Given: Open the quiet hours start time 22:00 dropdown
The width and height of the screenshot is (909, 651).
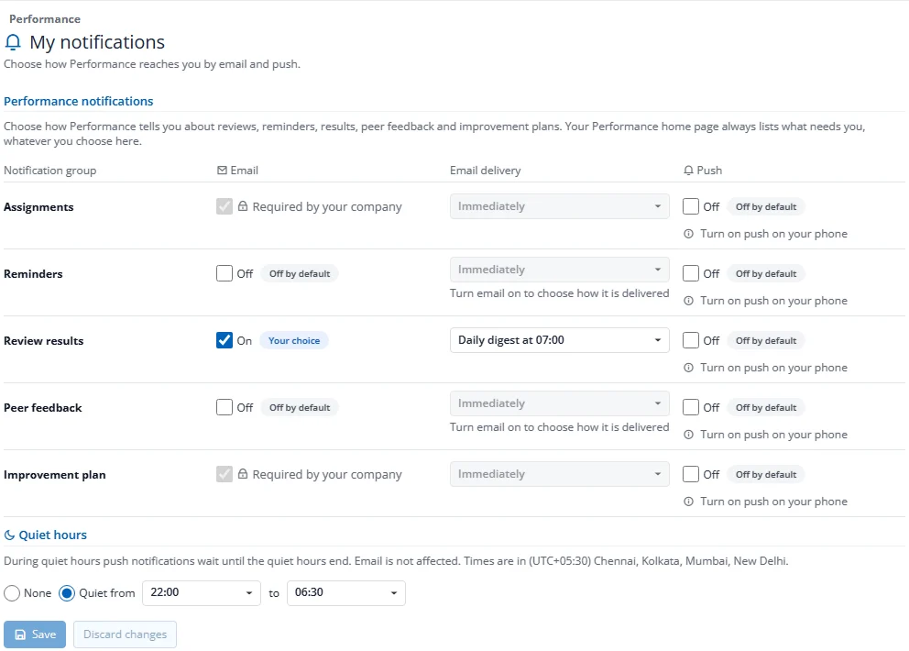Looking at the screenshot, I should pyautogui.click(x=202, y=593).
